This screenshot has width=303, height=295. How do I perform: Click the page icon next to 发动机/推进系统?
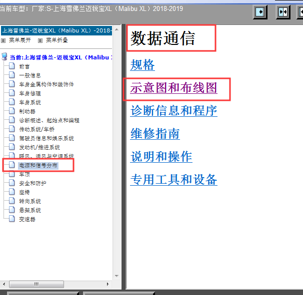pyautogui.click(x=12, y=147)
